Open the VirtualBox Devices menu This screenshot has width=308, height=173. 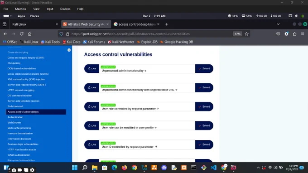pos(65,9)
